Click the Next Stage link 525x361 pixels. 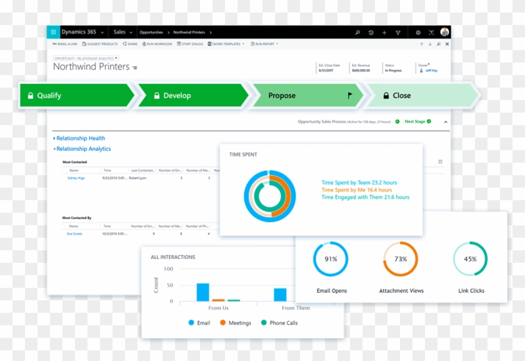(415, 121)
